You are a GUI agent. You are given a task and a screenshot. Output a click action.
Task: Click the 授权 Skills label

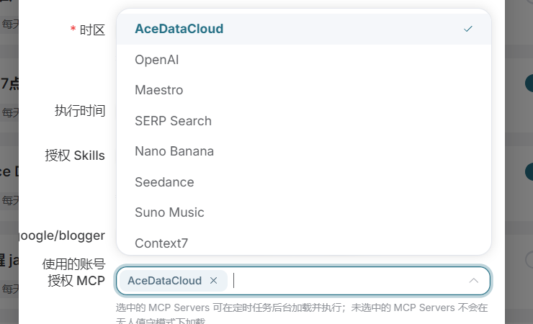[75, 156]
